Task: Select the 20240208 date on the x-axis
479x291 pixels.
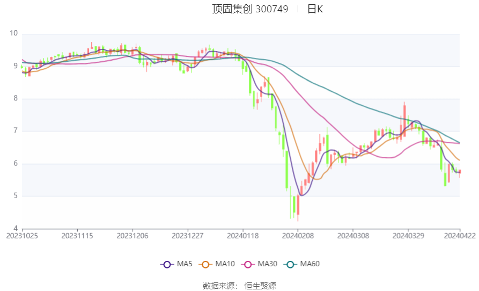Action: point(298,236)
